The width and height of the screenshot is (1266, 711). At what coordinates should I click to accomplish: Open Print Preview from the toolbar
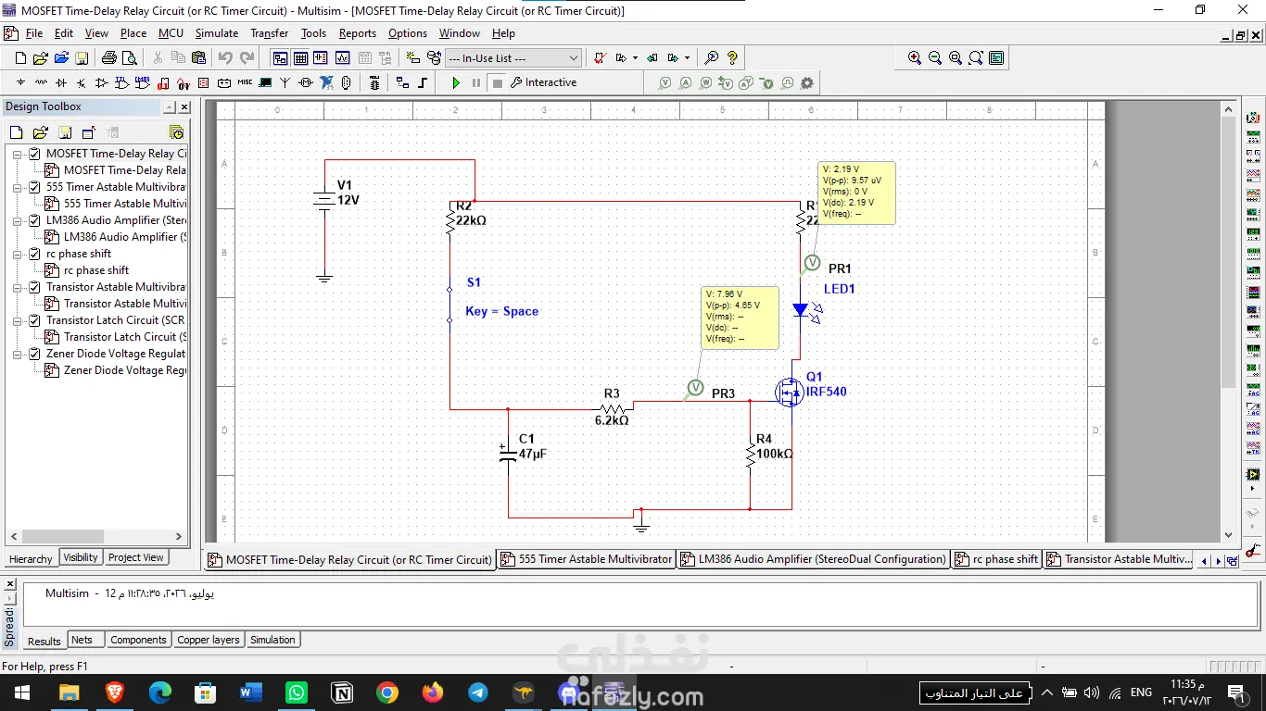pyautogui.click(x=129, y=57)
